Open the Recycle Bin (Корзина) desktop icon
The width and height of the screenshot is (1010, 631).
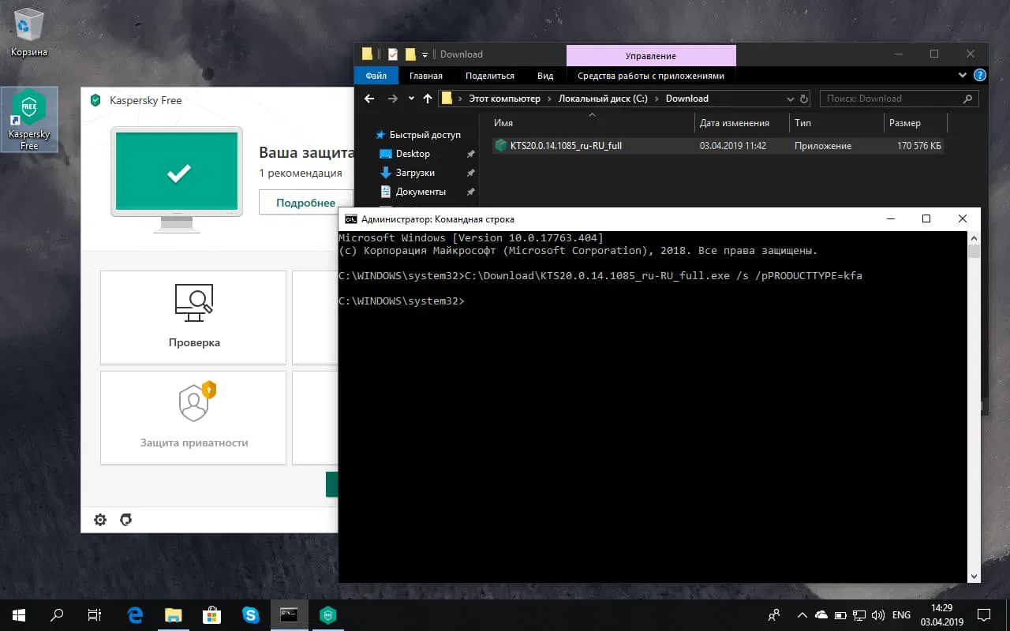(28, 33)
